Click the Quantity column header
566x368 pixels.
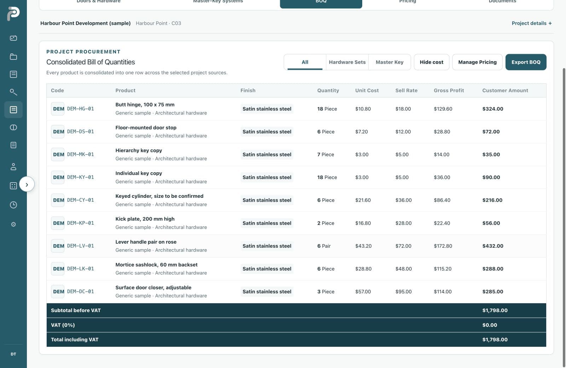[328, 91]
